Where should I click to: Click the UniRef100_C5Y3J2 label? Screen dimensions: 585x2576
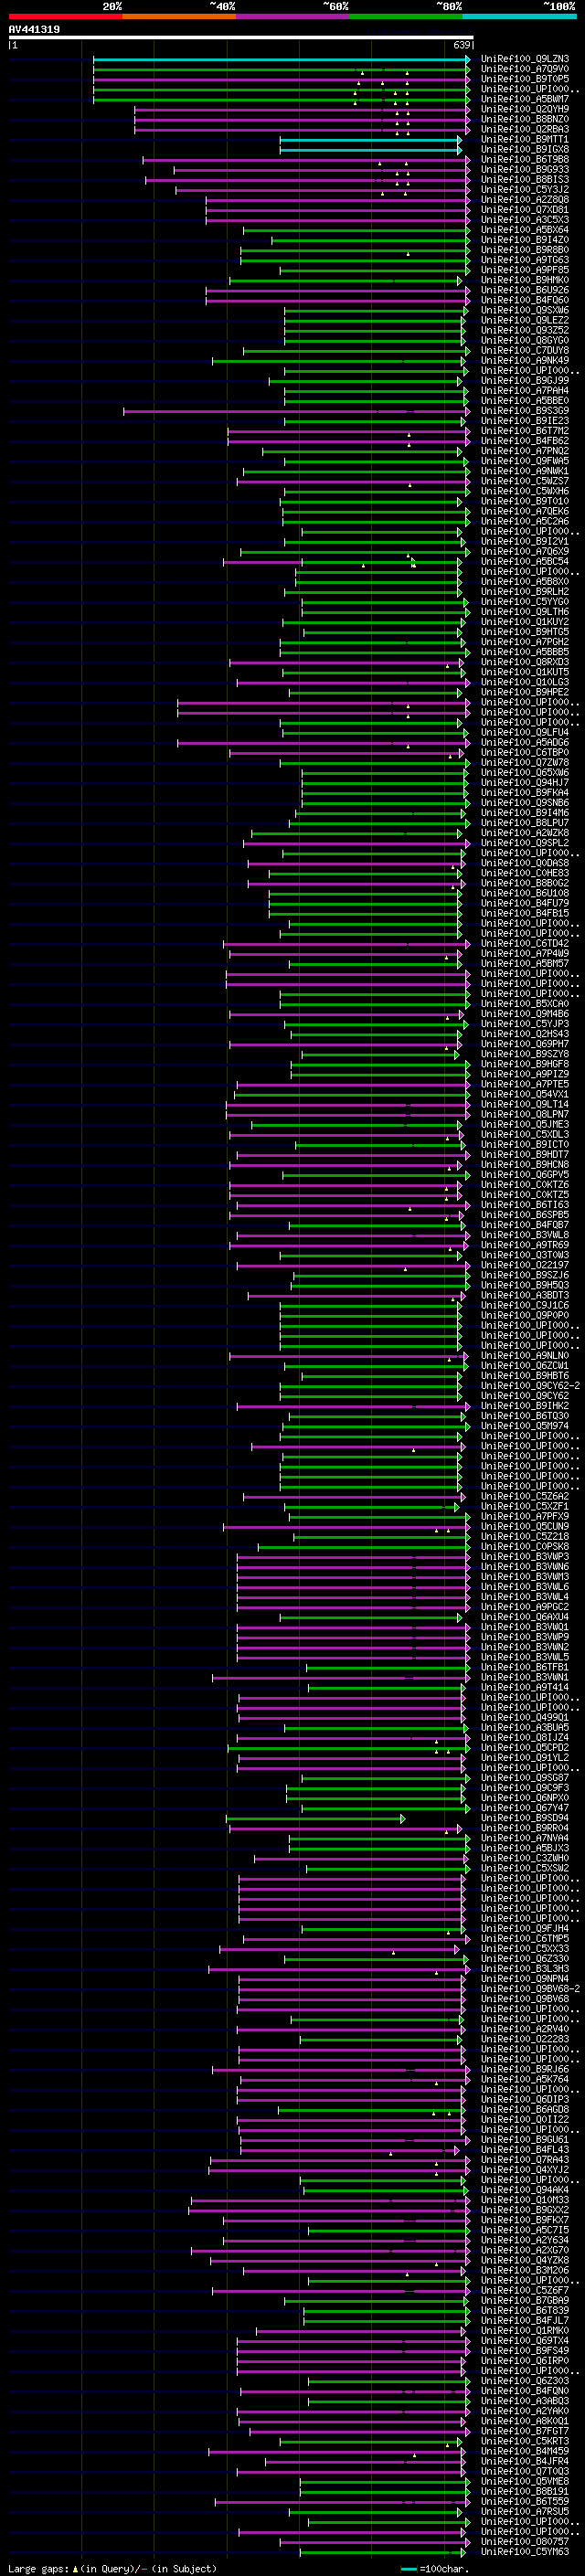click(x=525, y=190)
